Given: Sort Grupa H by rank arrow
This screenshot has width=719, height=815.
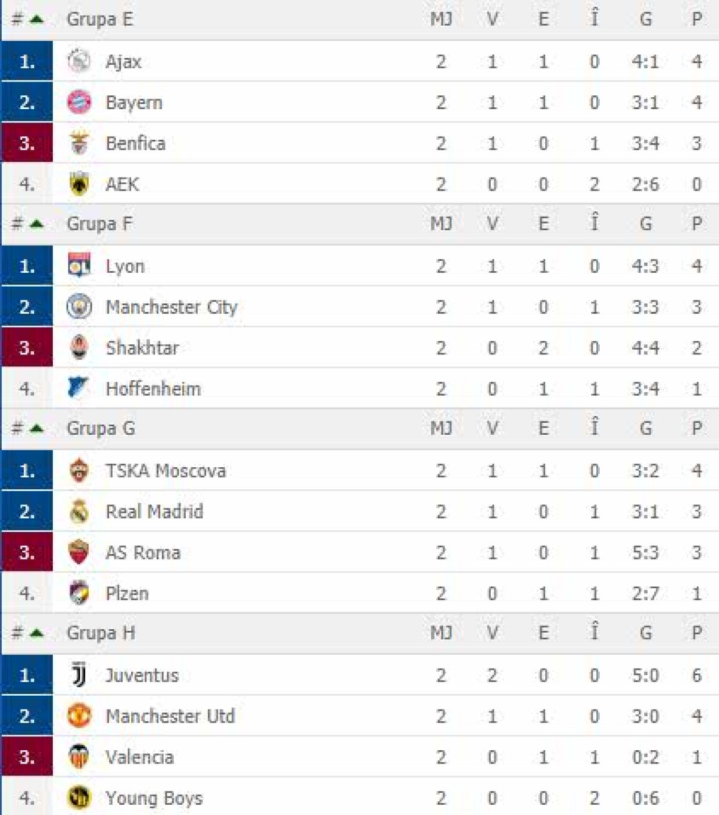Looking at the screenshot, I should [36, 633].
